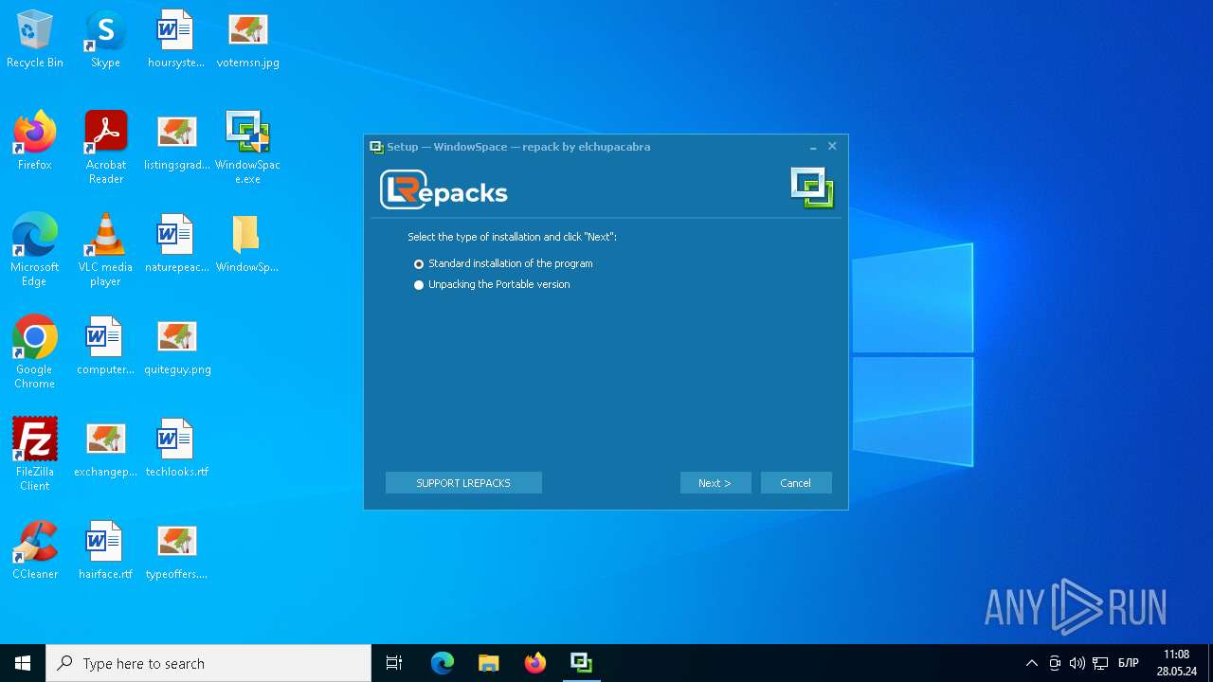Choose Standard installation of the program
The height and width of the screenshot is (682, 1213).
503,263
